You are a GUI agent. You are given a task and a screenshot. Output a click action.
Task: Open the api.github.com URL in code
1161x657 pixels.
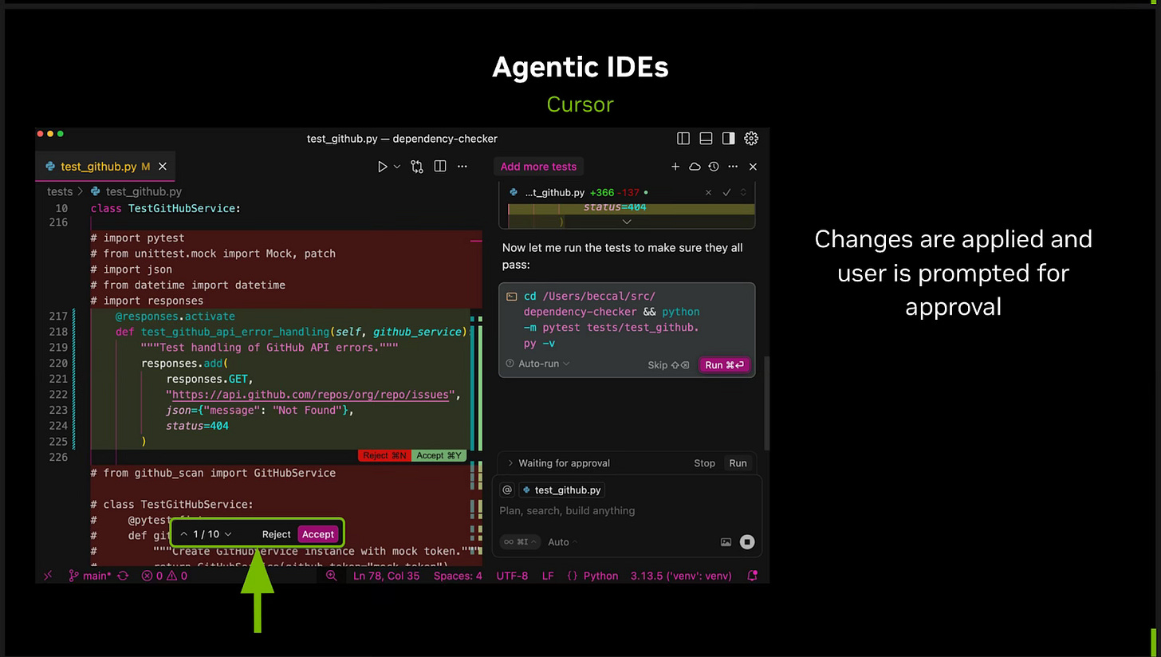click(310, 395)
